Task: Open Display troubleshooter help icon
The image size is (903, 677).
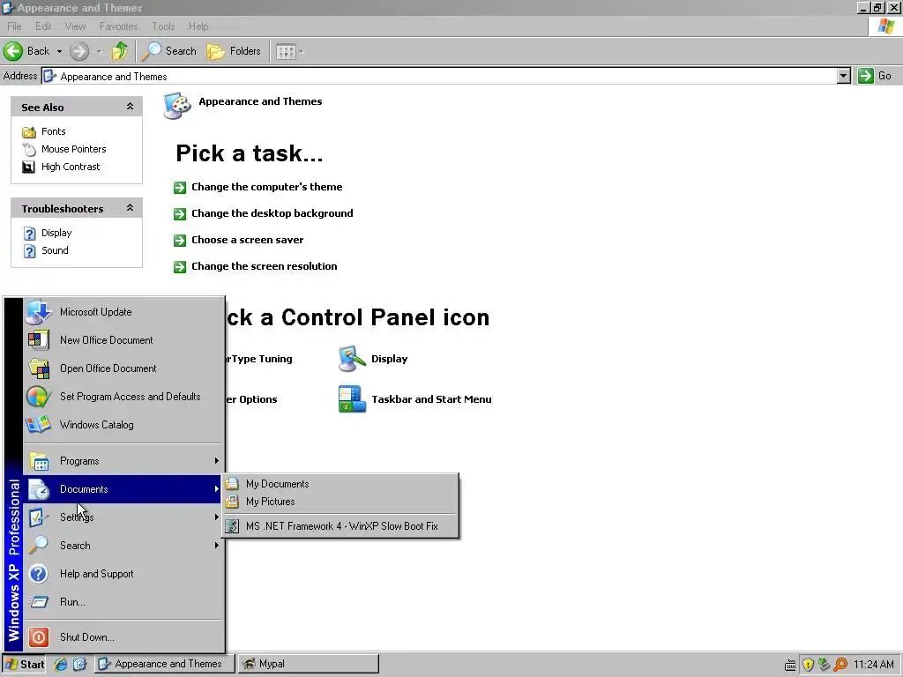Action: [x=29, y=233]
